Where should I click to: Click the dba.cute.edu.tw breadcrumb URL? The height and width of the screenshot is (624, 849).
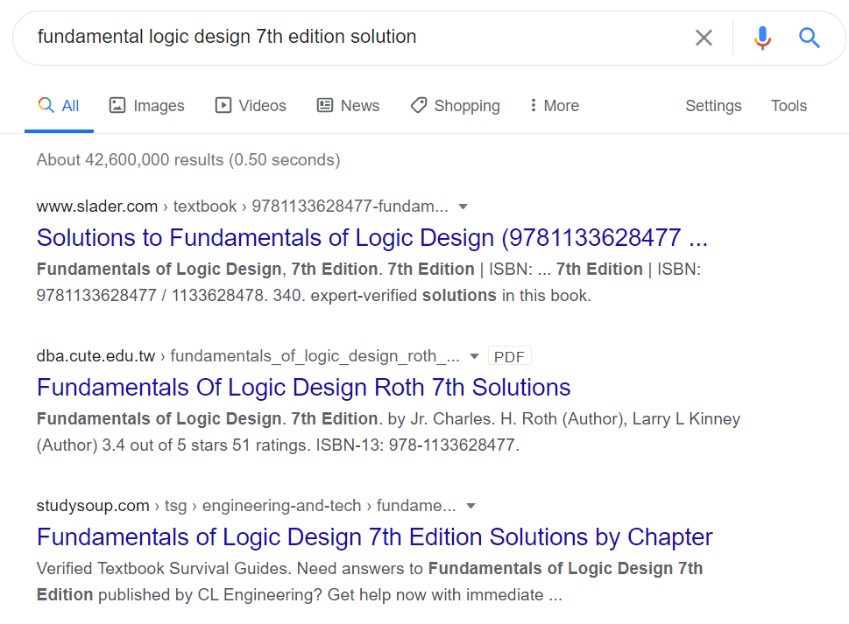248,356
